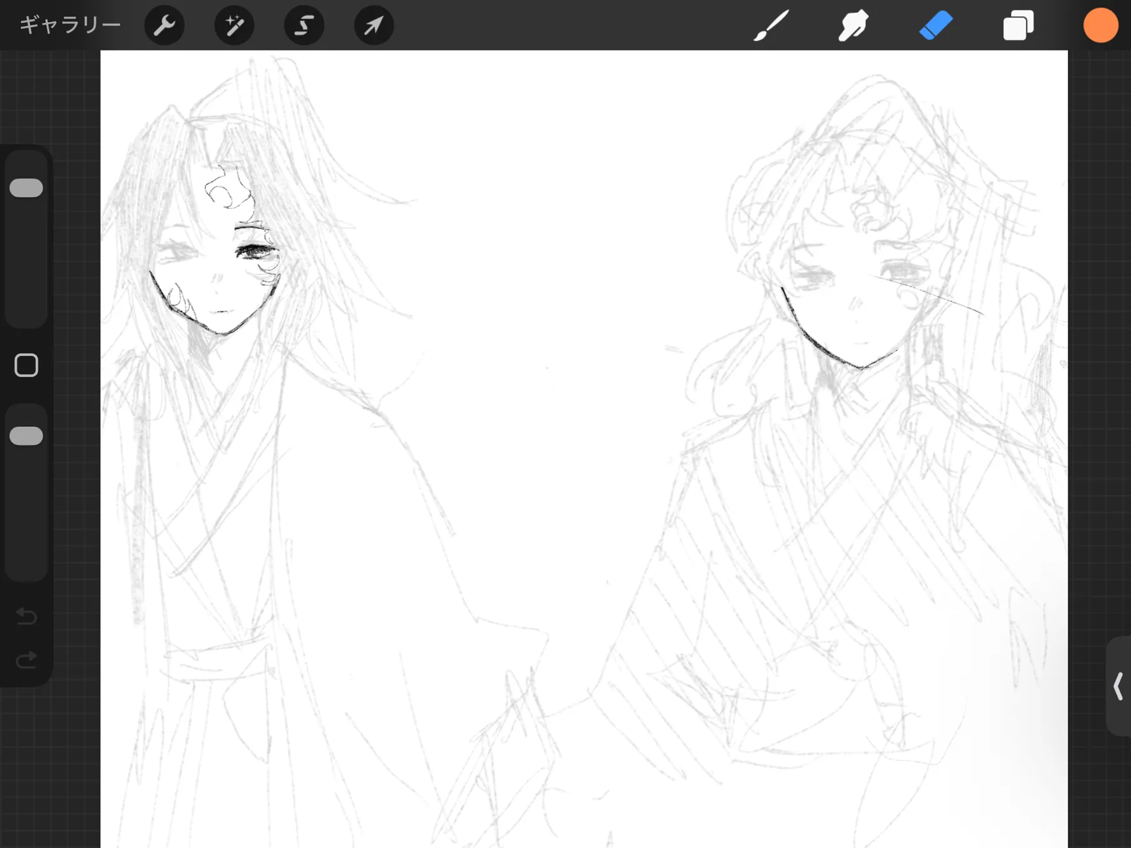The height and width of the screenshot is (848, 1131).
Task: Redo the undone stroke
Action: click(x=26, y=660)
